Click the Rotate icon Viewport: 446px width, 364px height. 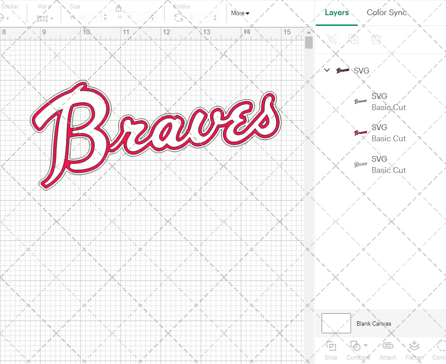179,18
